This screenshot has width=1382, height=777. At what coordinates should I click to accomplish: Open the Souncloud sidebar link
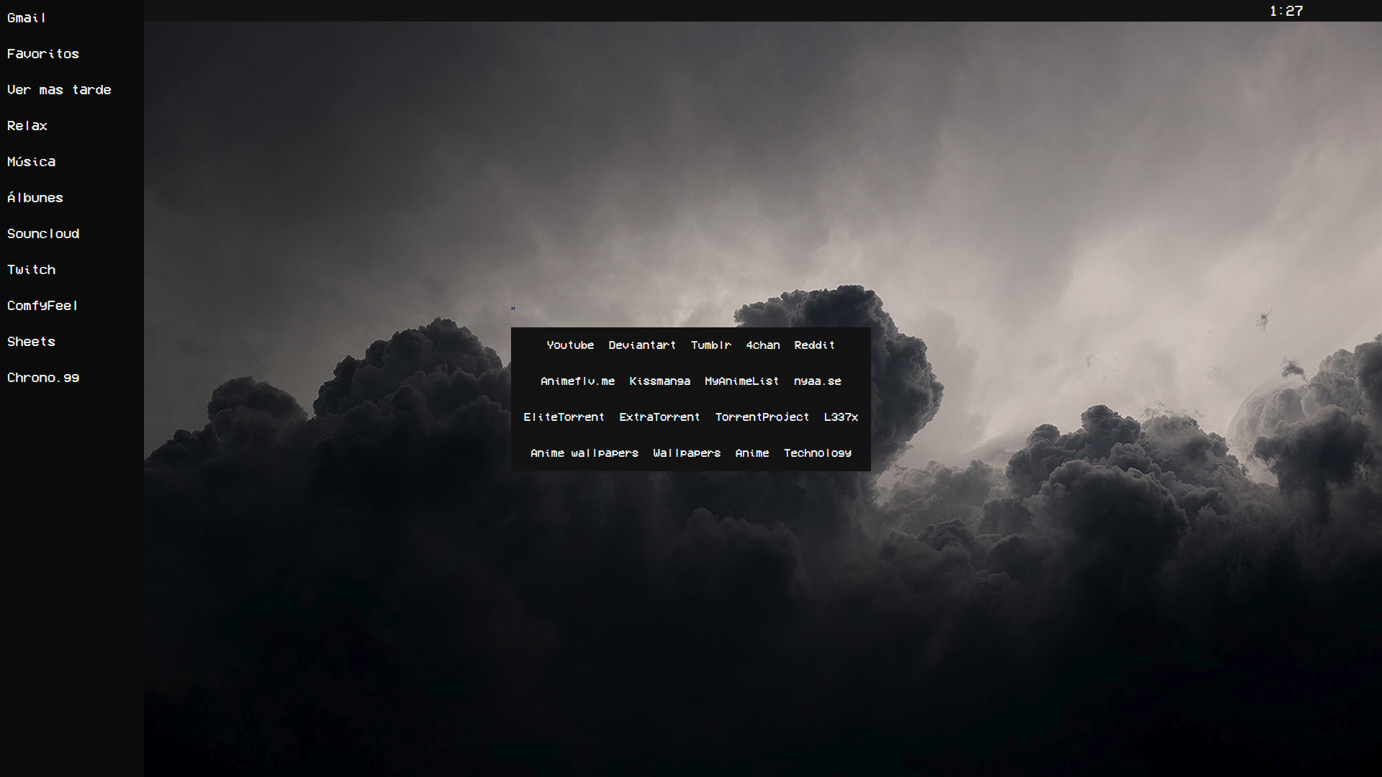point(43,234)
